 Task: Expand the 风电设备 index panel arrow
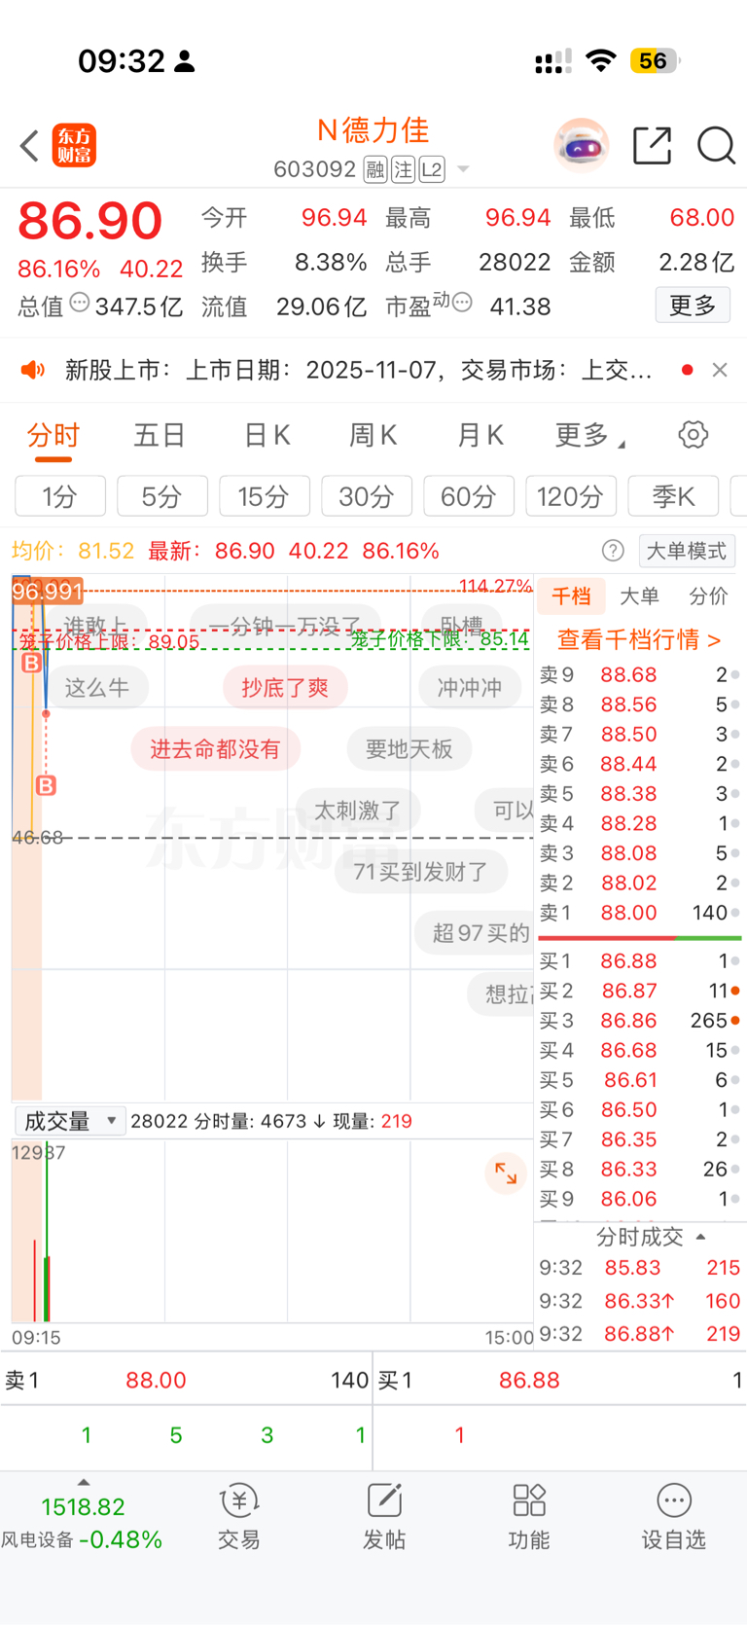[x=84, y=1482]
